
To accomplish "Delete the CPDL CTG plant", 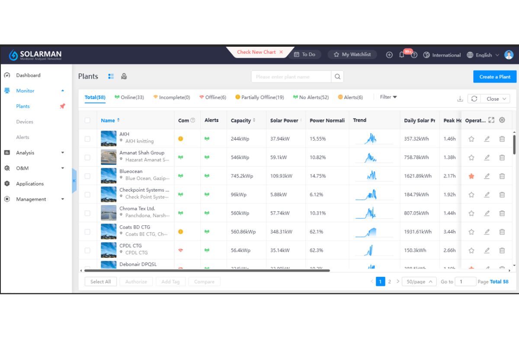I will pos(502,250).
